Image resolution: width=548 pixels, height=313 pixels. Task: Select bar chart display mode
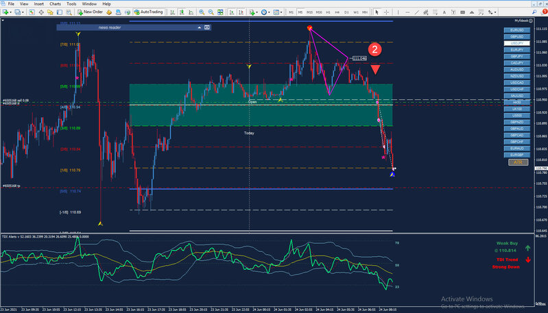173,12
